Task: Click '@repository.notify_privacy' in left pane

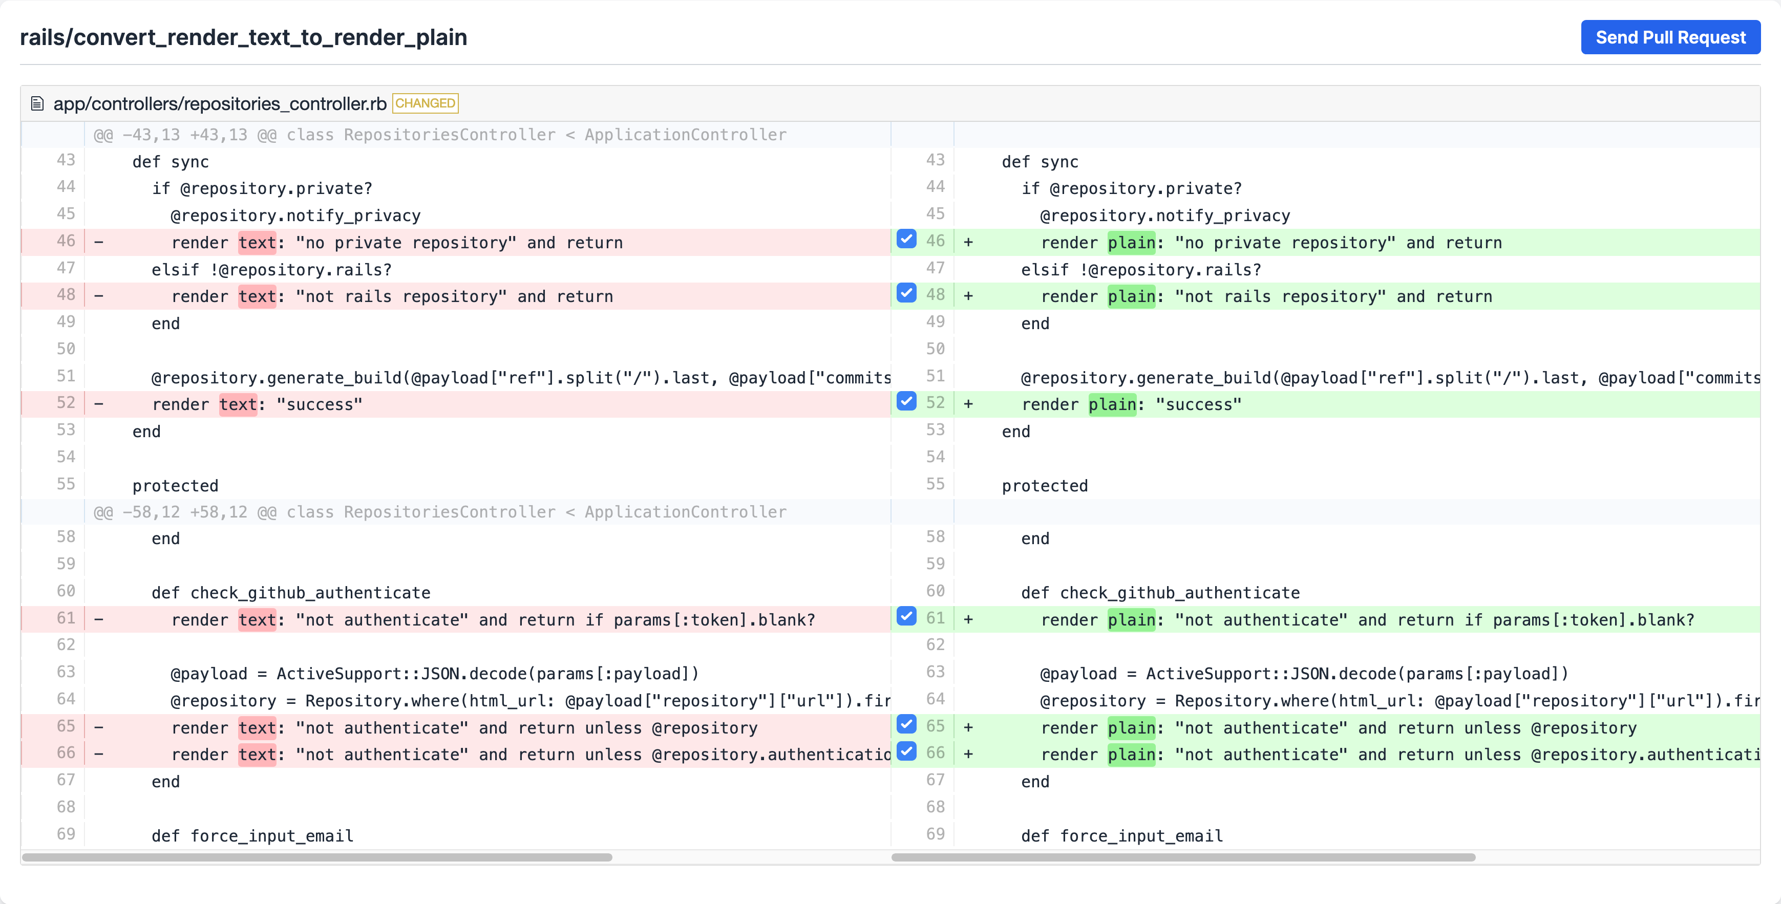Action: [x=296, y=216]
